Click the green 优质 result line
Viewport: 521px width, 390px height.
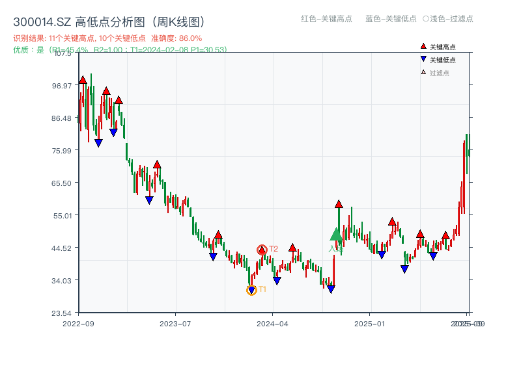tap(120, 50)
